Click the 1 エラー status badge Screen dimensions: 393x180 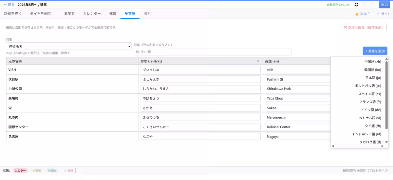click(20, 171)
